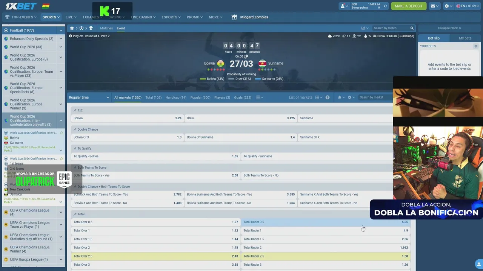This screenshot has height=271, width=483.
Task: Click Collapse block button
Action: coord(449,28)
